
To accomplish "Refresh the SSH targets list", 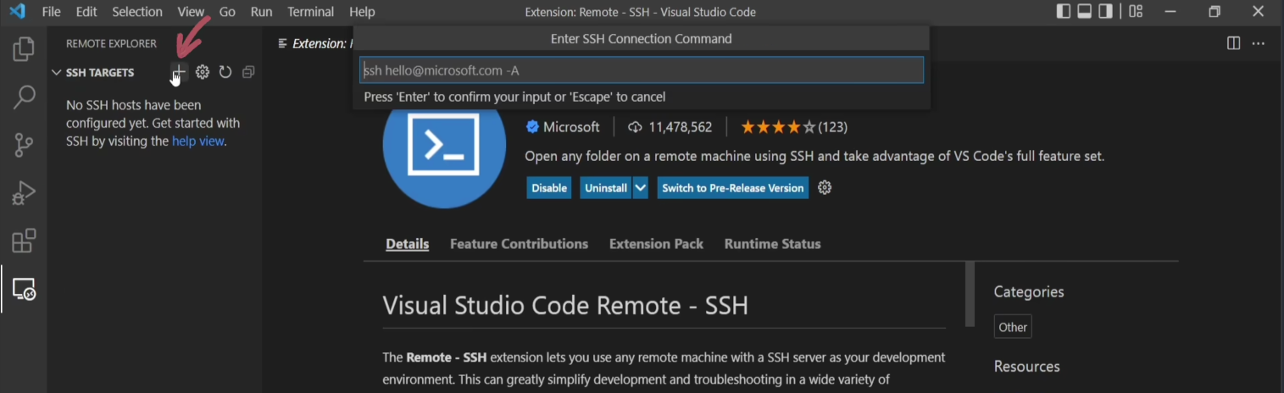I will (x=225, y=72).
